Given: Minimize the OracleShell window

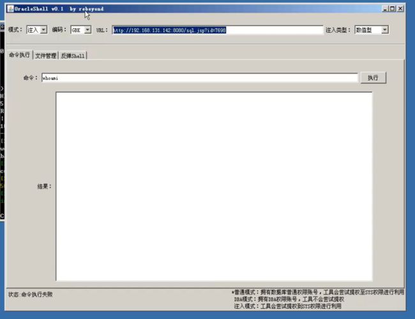Looking at the screenshot, I should click(385, 9).
